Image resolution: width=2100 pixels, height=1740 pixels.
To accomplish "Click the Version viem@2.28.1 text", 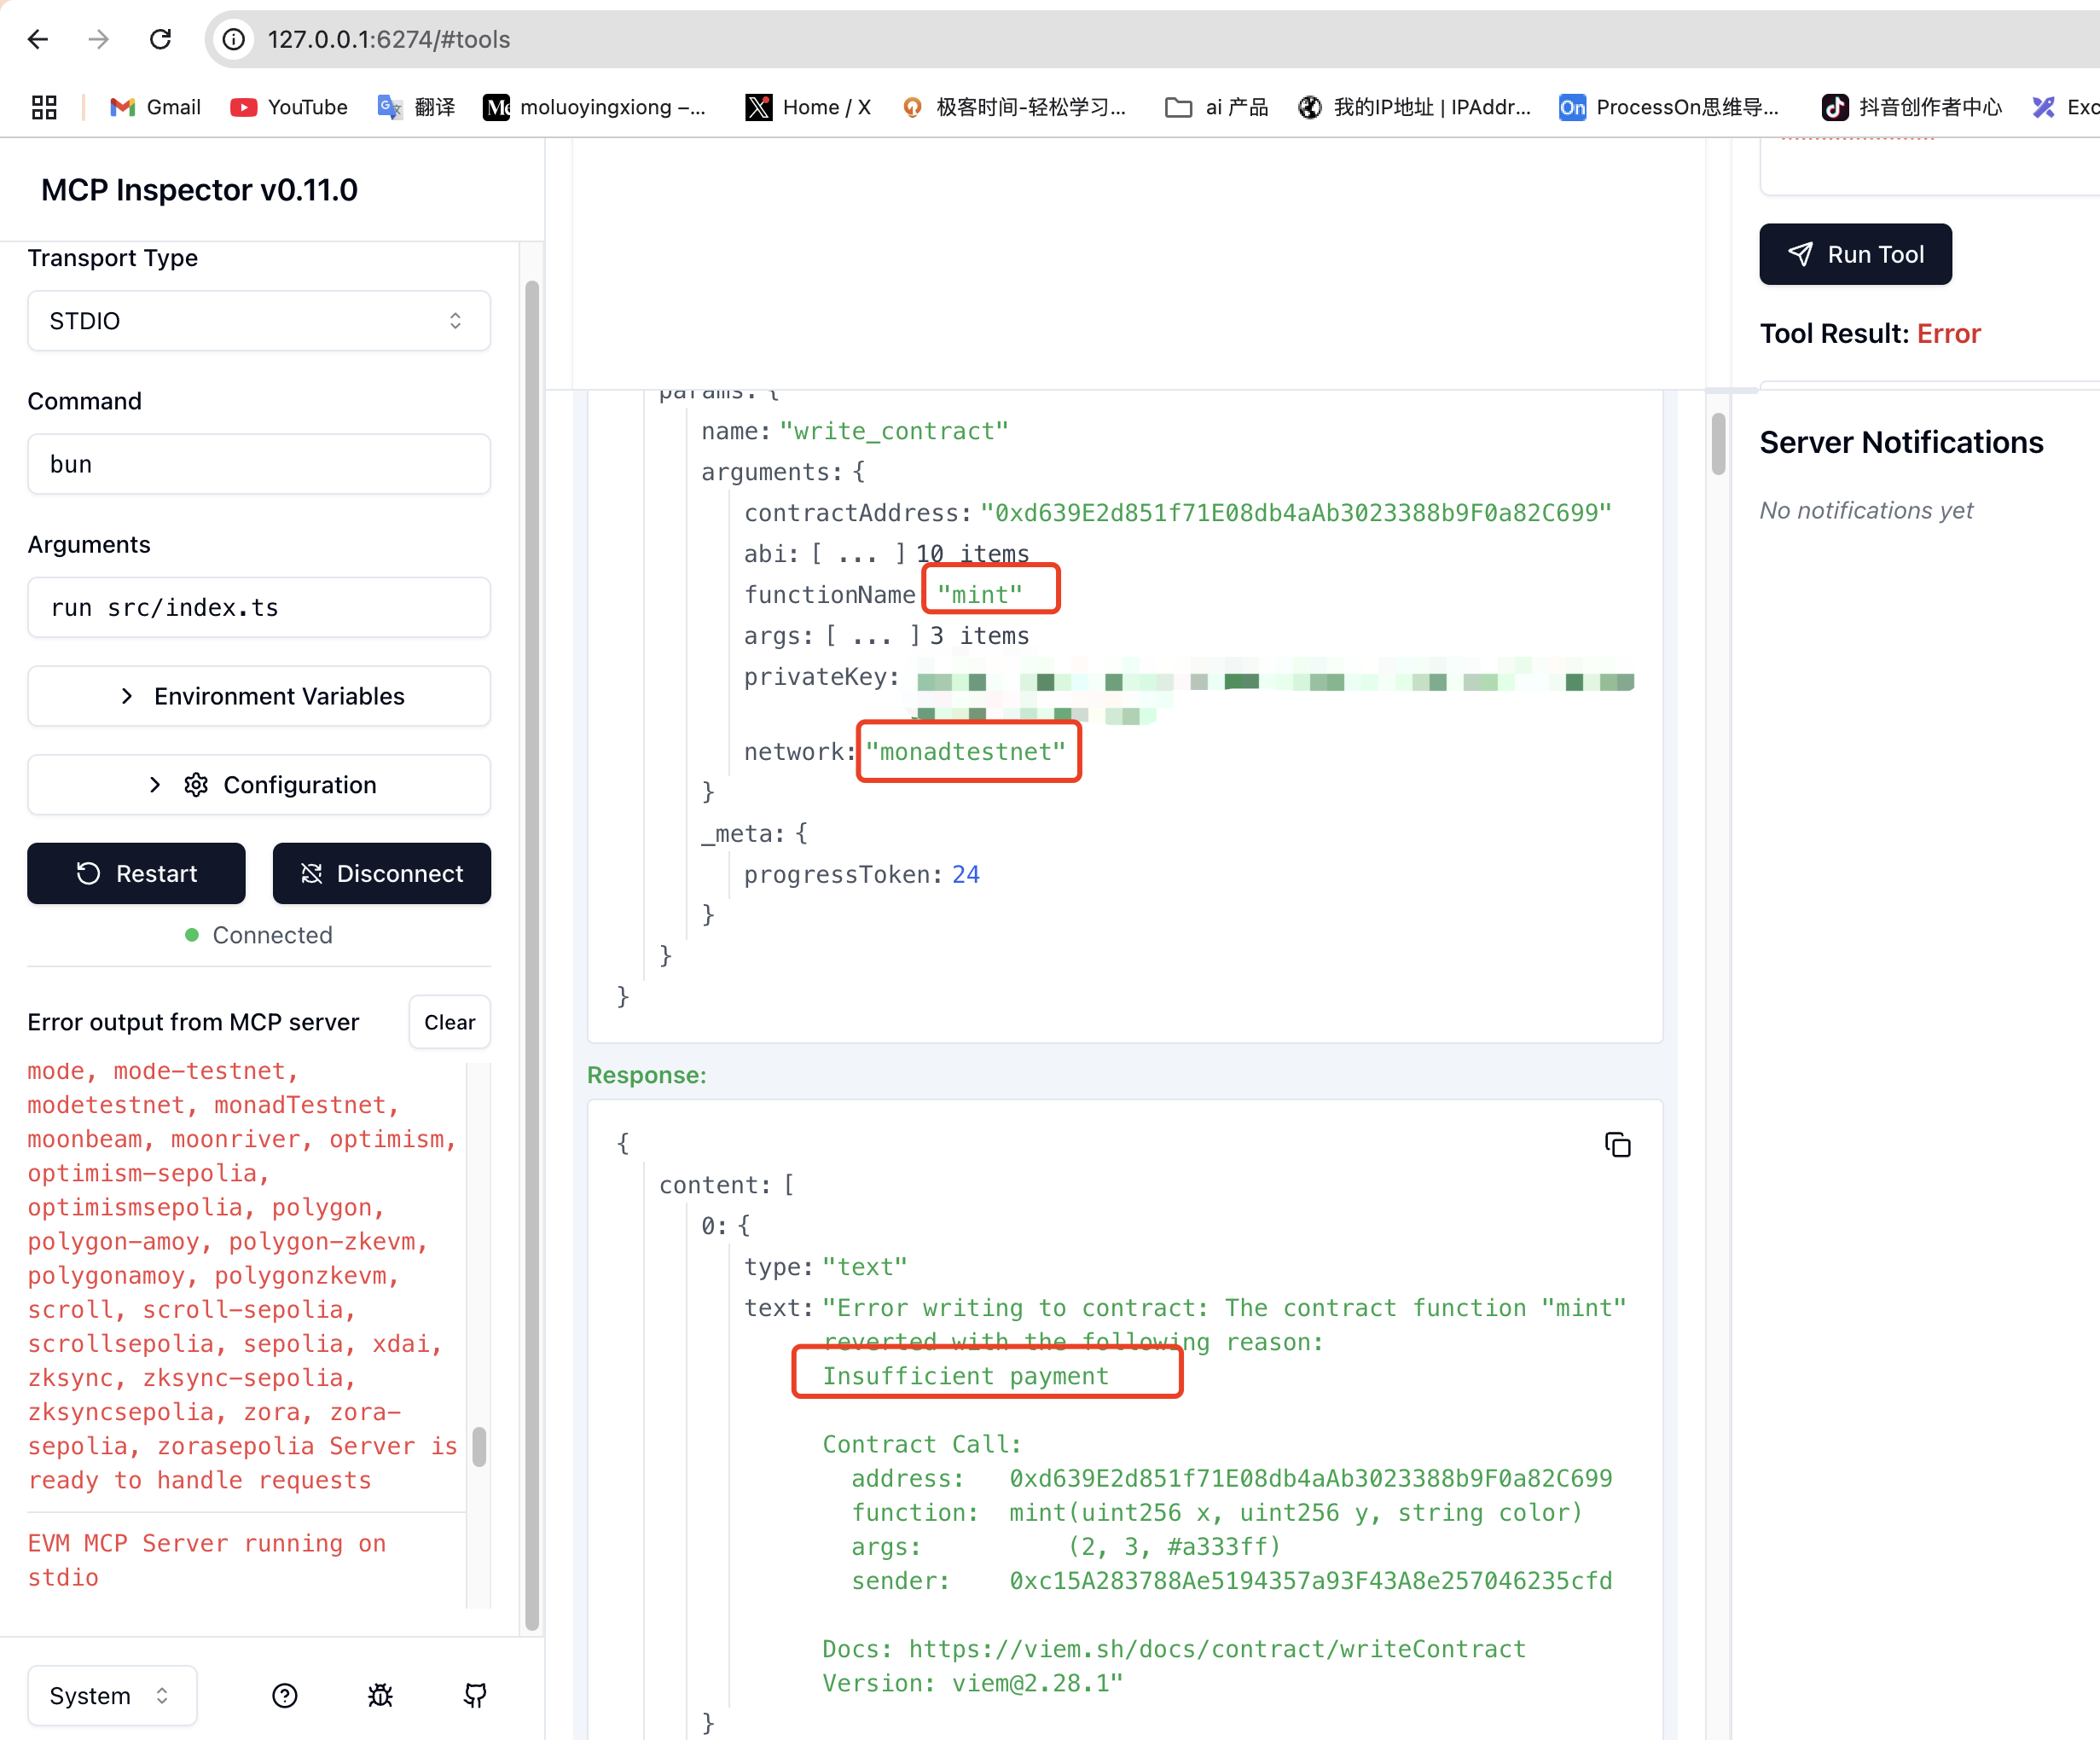I will coord(972,1683).
